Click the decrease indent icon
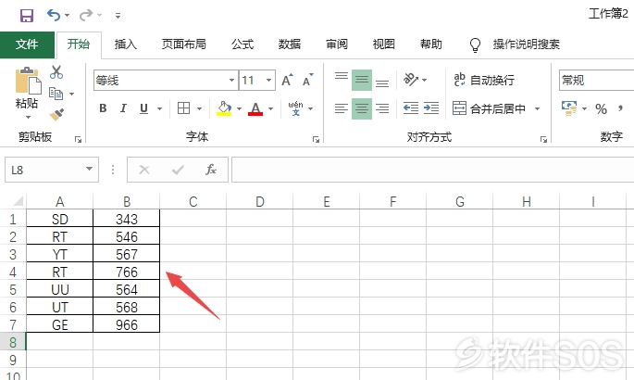The width and height of the screenshot is (634, 380). pos(411,108)
